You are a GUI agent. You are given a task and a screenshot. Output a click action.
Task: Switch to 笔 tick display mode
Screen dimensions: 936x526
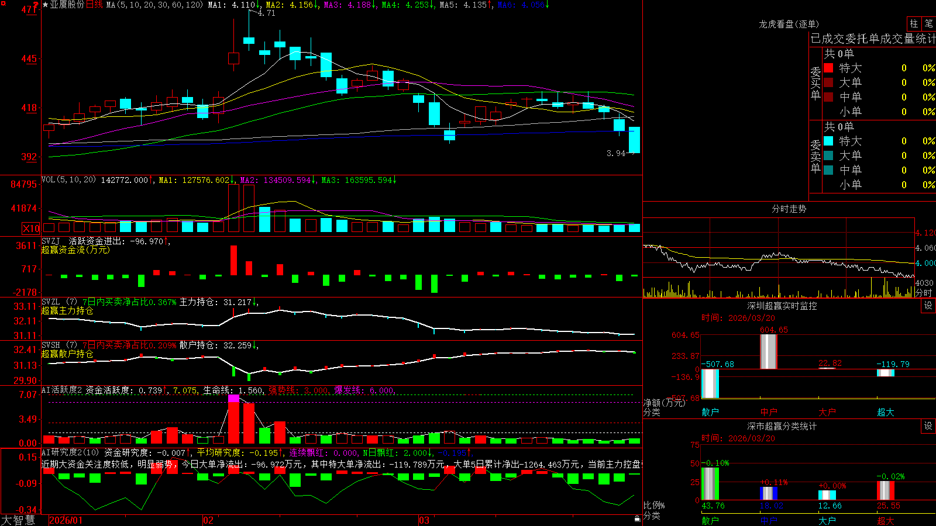928,23
